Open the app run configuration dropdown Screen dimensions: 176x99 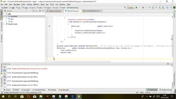131,7
